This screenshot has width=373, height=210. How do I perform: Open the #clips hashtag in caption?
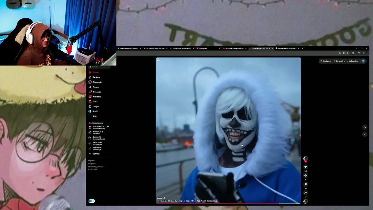click(x=198, y=201)
